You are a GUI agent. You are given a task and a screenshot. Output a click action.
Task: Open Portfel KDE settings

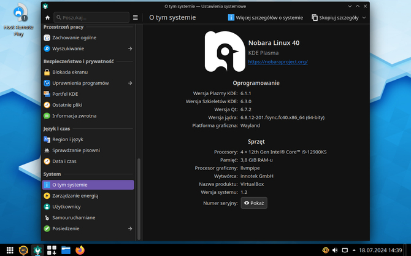click(88, 94)
